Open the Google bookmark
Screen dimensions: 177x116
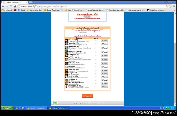click(22, 10)
